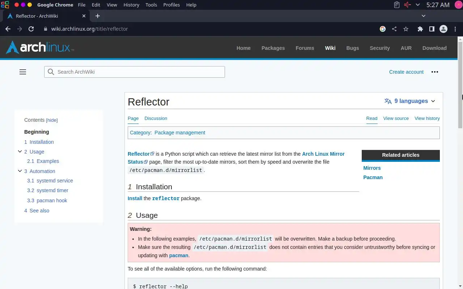Open the Chrome extensions puzzle icon
The width and height of the screenshot is (463, 289).
click(420, 29)
